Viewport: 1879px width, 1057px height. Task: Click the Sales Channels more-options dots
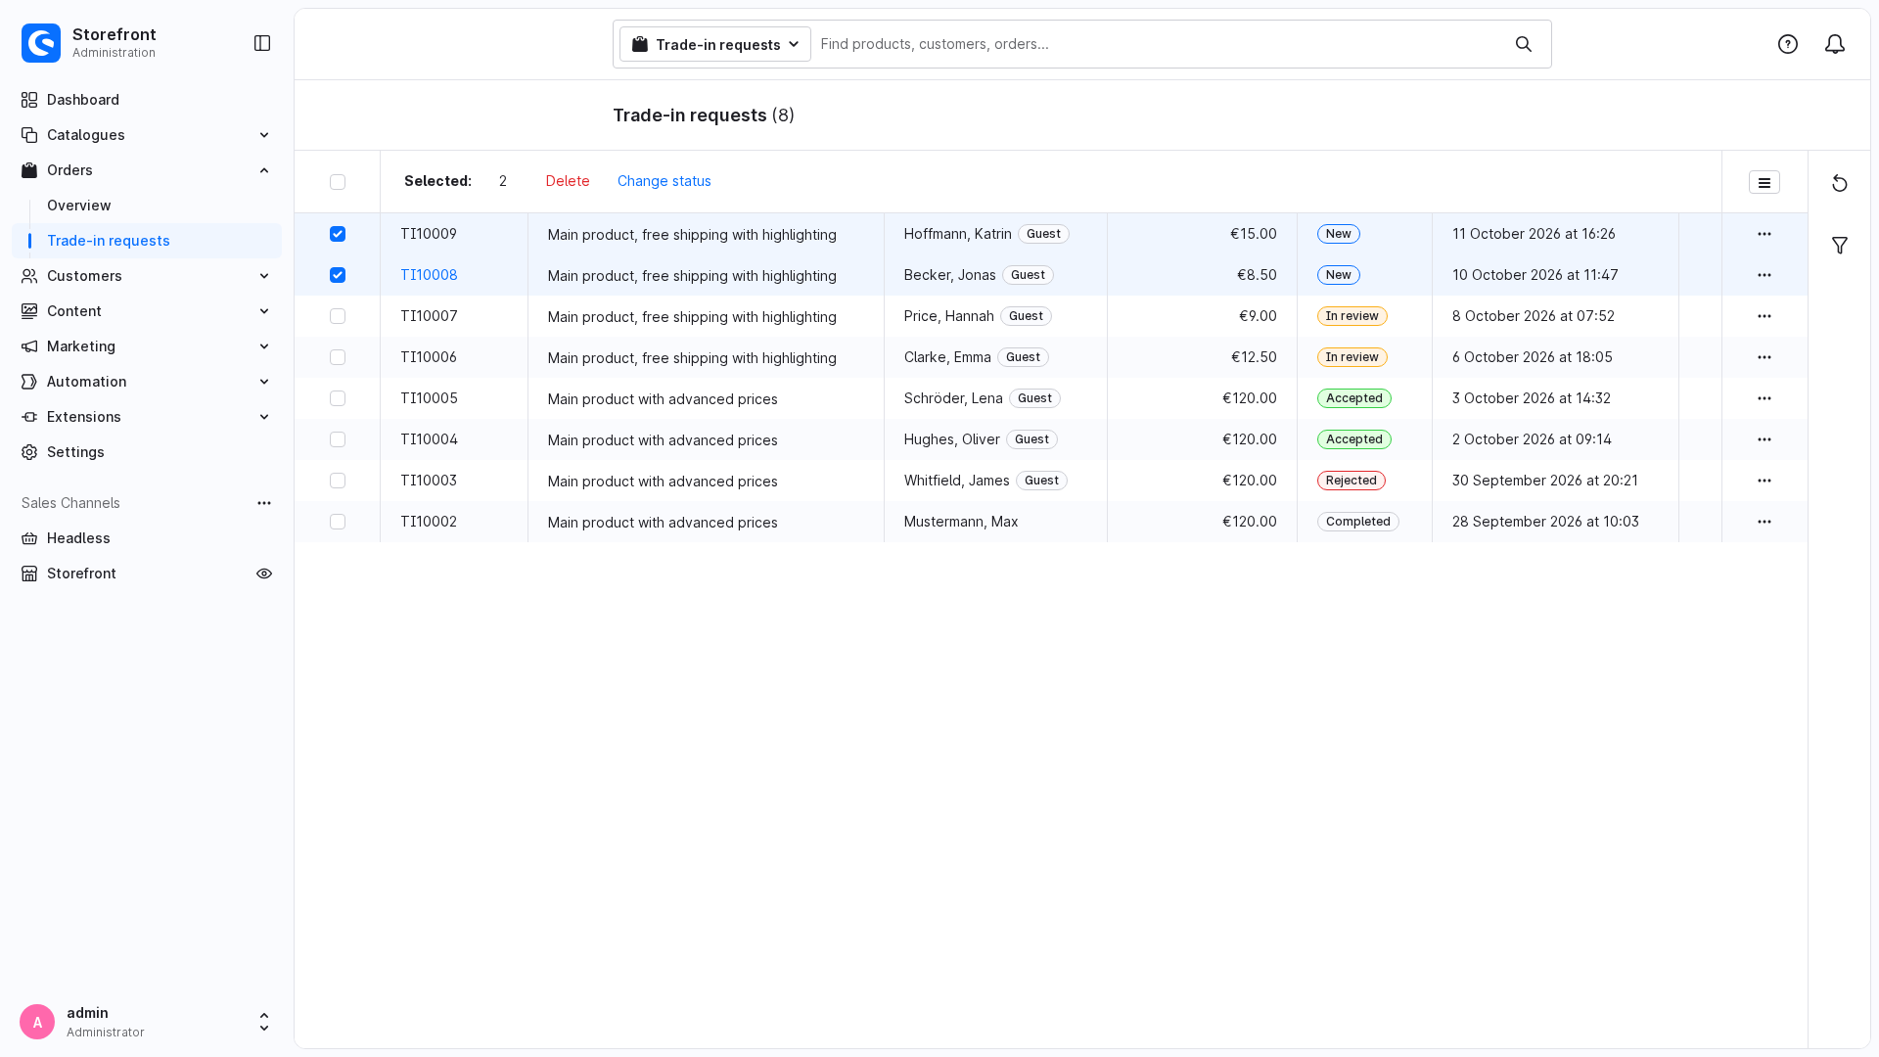pos(264,503)
